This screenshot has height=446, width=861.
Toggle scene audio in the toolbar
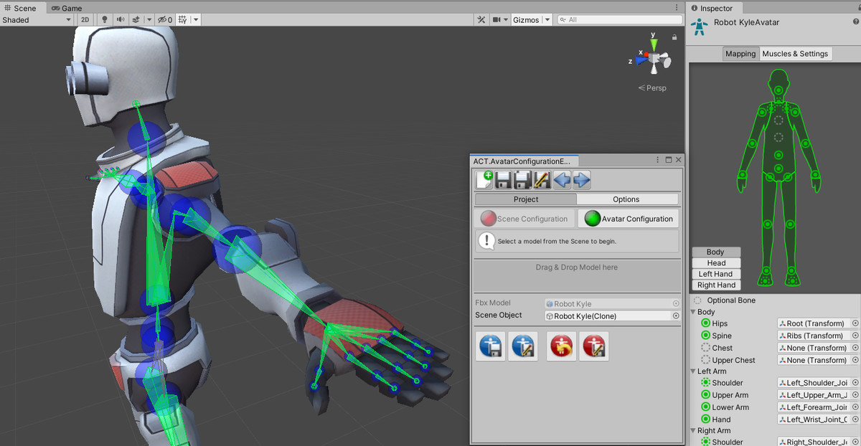coord(121,19)
